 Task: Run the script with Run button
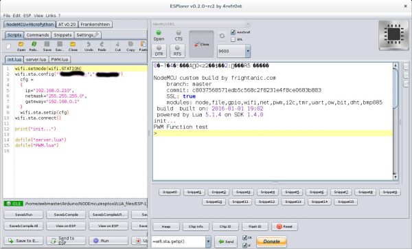point(108,241)
